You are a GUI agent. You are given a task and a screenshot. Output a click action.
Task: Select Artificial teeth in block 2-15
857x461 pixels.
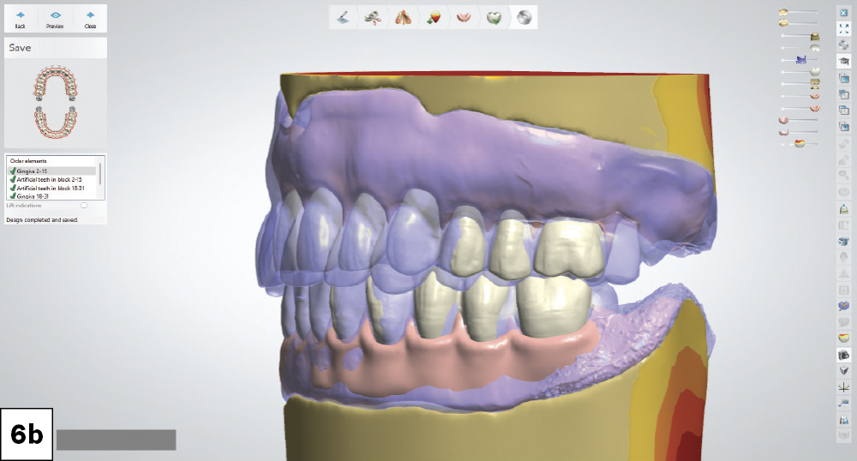pos(52,179)
